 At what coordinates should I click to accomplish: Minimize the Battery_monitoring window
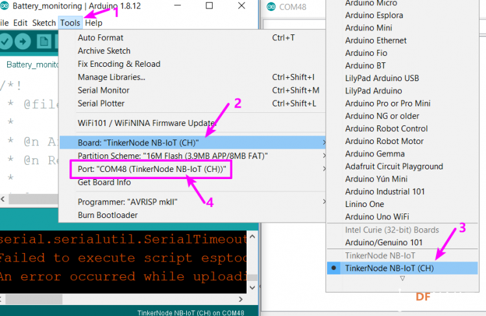click(177, 6)
